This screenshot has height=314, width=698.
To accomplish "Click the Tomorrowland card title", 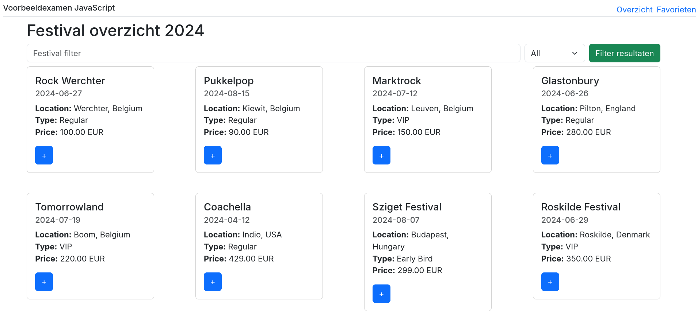I will pyautogui.click(x=69, y=207).
